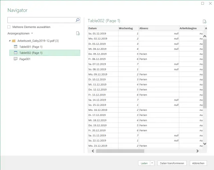Click the Page001 page icon
The height and width of the screenshot is (170, 214).
16,59
